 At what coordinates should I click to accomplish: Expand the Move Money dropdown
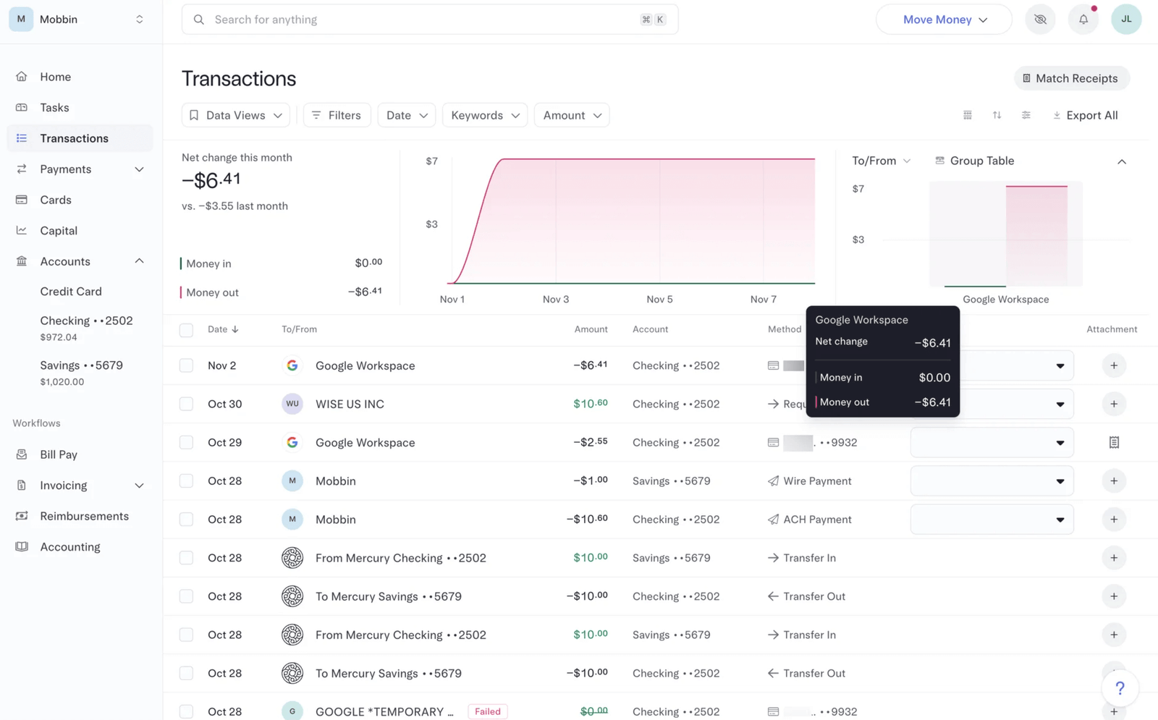(944, 20)
